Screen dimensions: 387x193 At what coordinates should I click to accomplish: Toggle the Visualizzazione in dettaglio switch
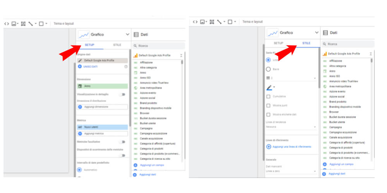click(x=122, y=95)
